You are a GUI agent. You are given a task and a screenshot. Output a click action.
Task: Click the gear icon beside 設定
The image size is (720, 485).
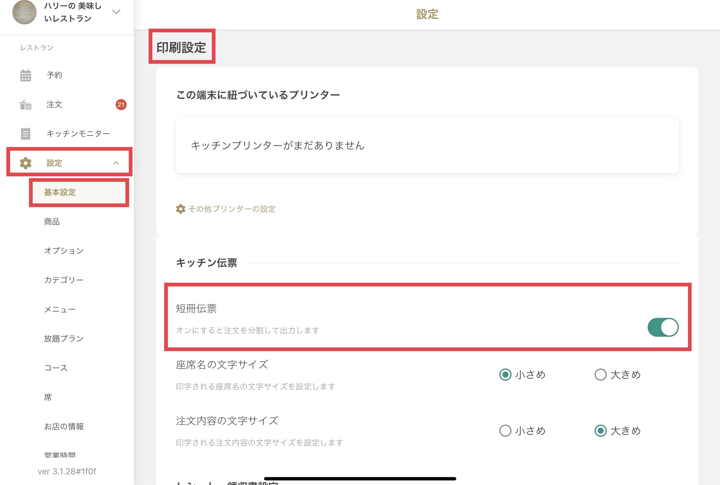25,163
